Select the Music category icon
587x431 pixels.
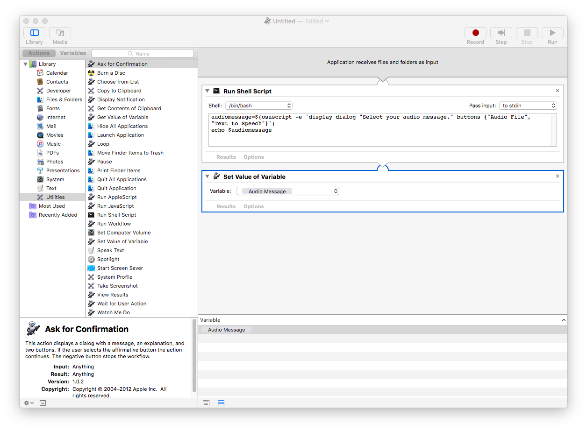40,144
